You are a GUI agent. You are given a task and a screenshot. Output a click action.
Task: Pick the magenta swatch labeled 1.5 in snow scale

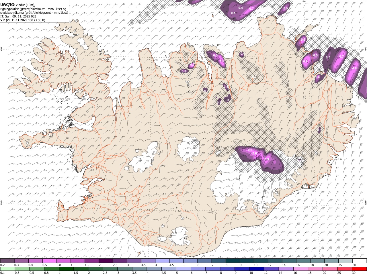point(92,261)
